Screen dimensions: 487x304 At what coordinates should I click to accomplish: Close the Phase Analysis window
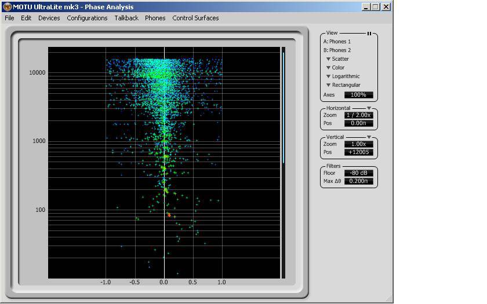386,6
